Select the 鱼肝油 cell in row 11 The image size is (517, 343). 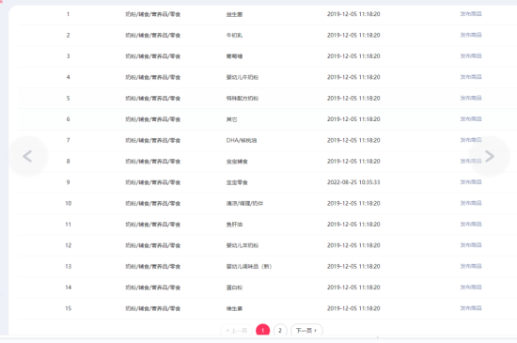234,225
